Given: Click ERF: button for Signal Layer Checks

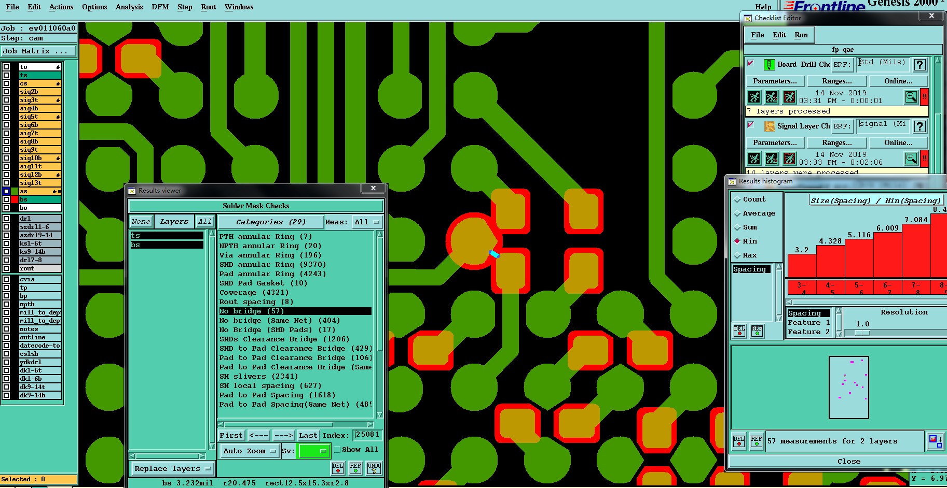Looking at the screenshot, I should [842, 126].
